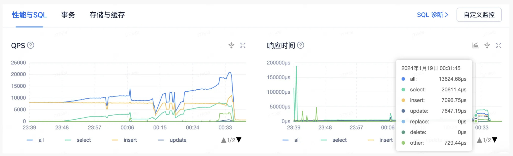Screen dimensions: 513x156
Task: Expand the QPS chart to fullscreen
Action: (243, 45)
